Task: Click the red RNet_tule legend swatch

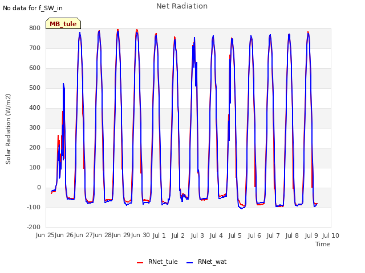Action: pos(140,263)
